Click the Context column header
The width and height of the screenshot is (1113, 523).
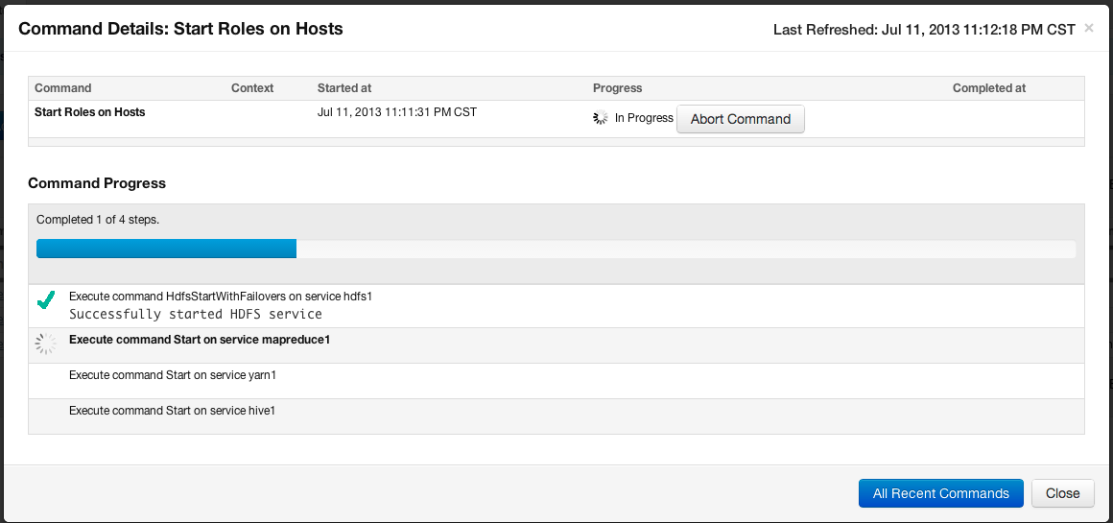pyautogui.click(x=252, y=88)
